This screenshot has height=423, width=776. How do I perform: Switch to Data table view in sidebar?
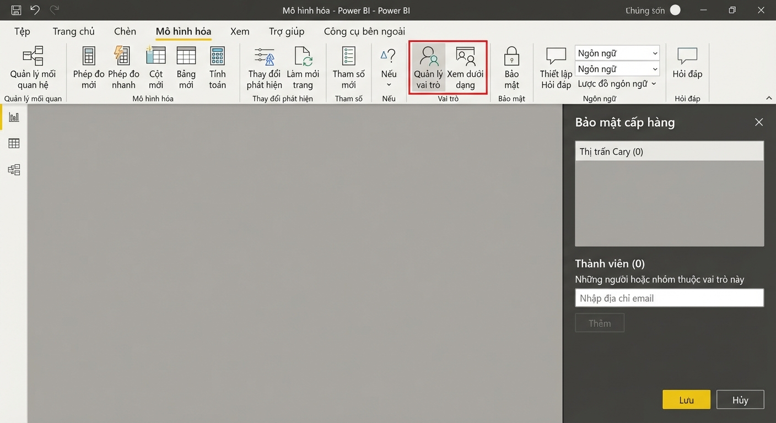pyautogui.click(x=14, y=143)
